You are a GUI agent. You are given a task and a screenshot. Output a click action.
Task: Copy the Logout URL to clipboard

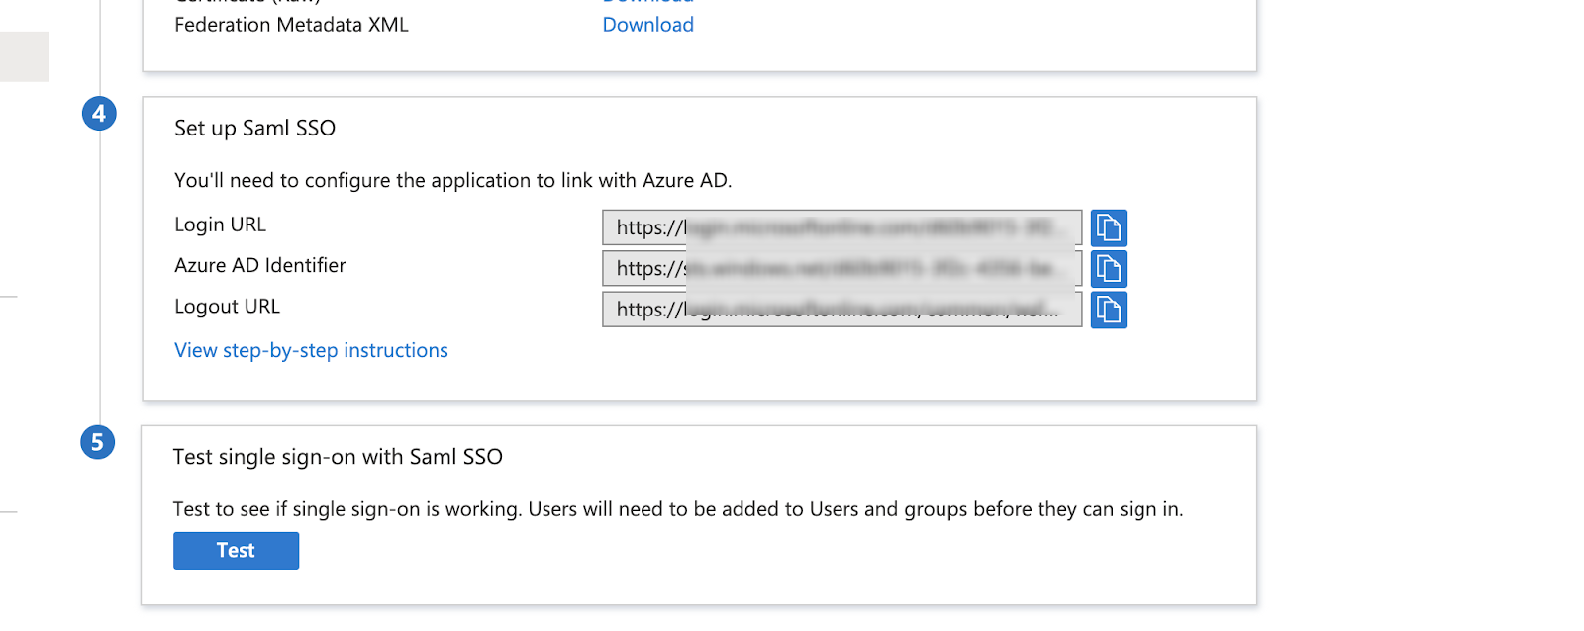pyautogui.click(x=1108, y=310)
